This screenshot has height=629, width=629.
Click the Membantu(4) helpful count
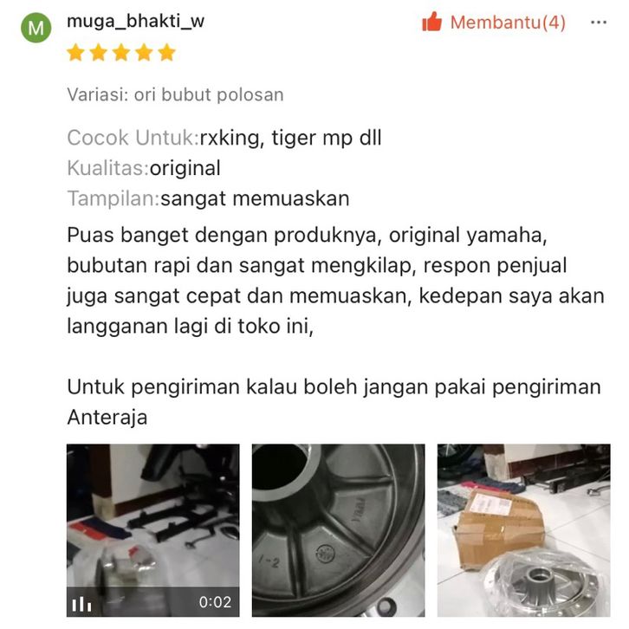tap(508, 22)
